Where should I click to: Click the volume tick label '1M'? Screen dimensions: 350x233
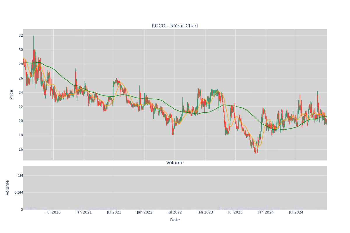click(20, 176)
